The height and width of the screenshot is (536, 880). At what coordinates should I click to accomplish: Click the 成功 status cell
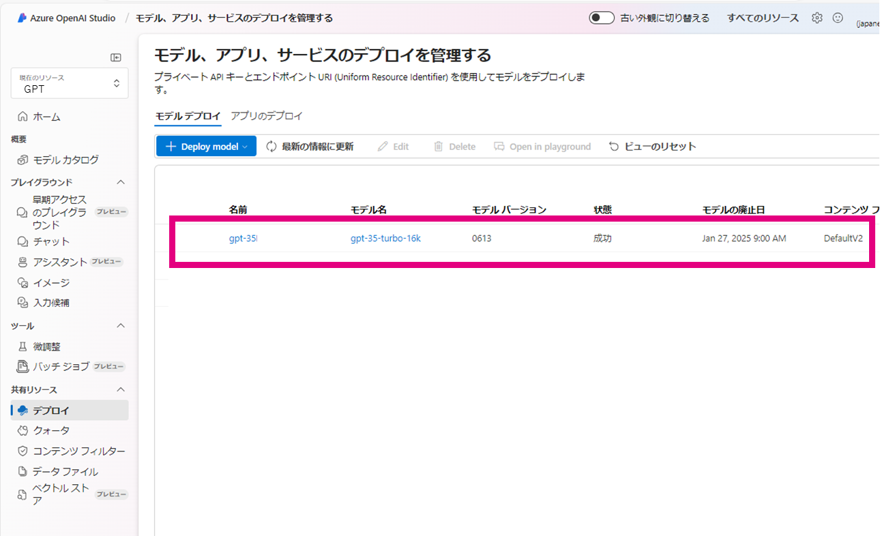tap(602, 239)
